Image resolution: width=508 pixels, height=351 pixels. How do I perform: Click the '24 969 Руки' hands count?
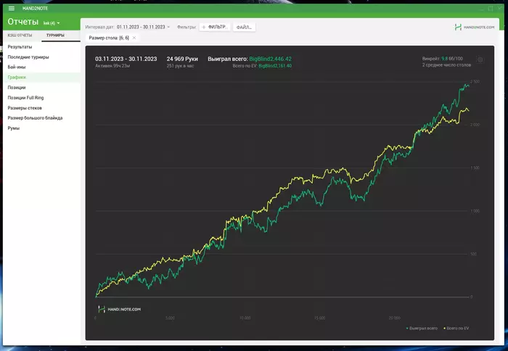[x=182, y=59]
